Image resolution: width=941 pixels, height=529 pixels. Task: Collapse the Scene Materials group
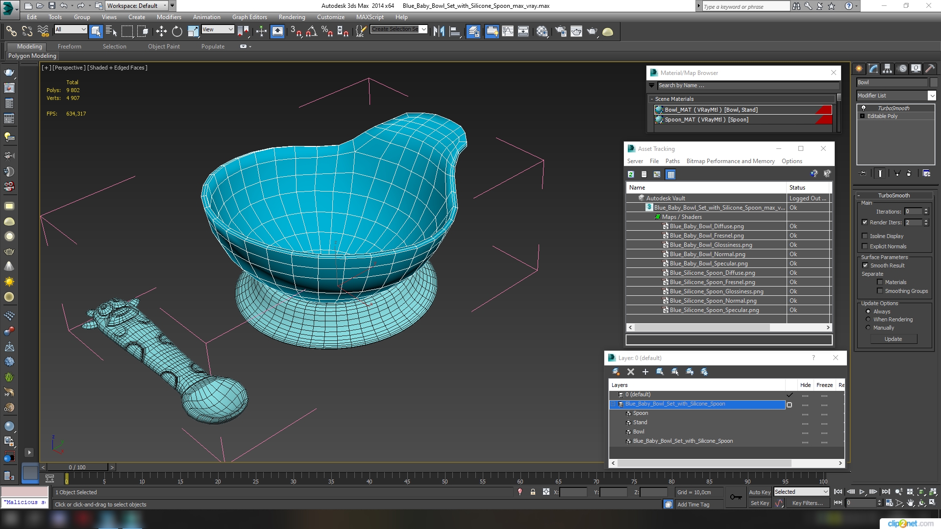[x=651, y=99]
